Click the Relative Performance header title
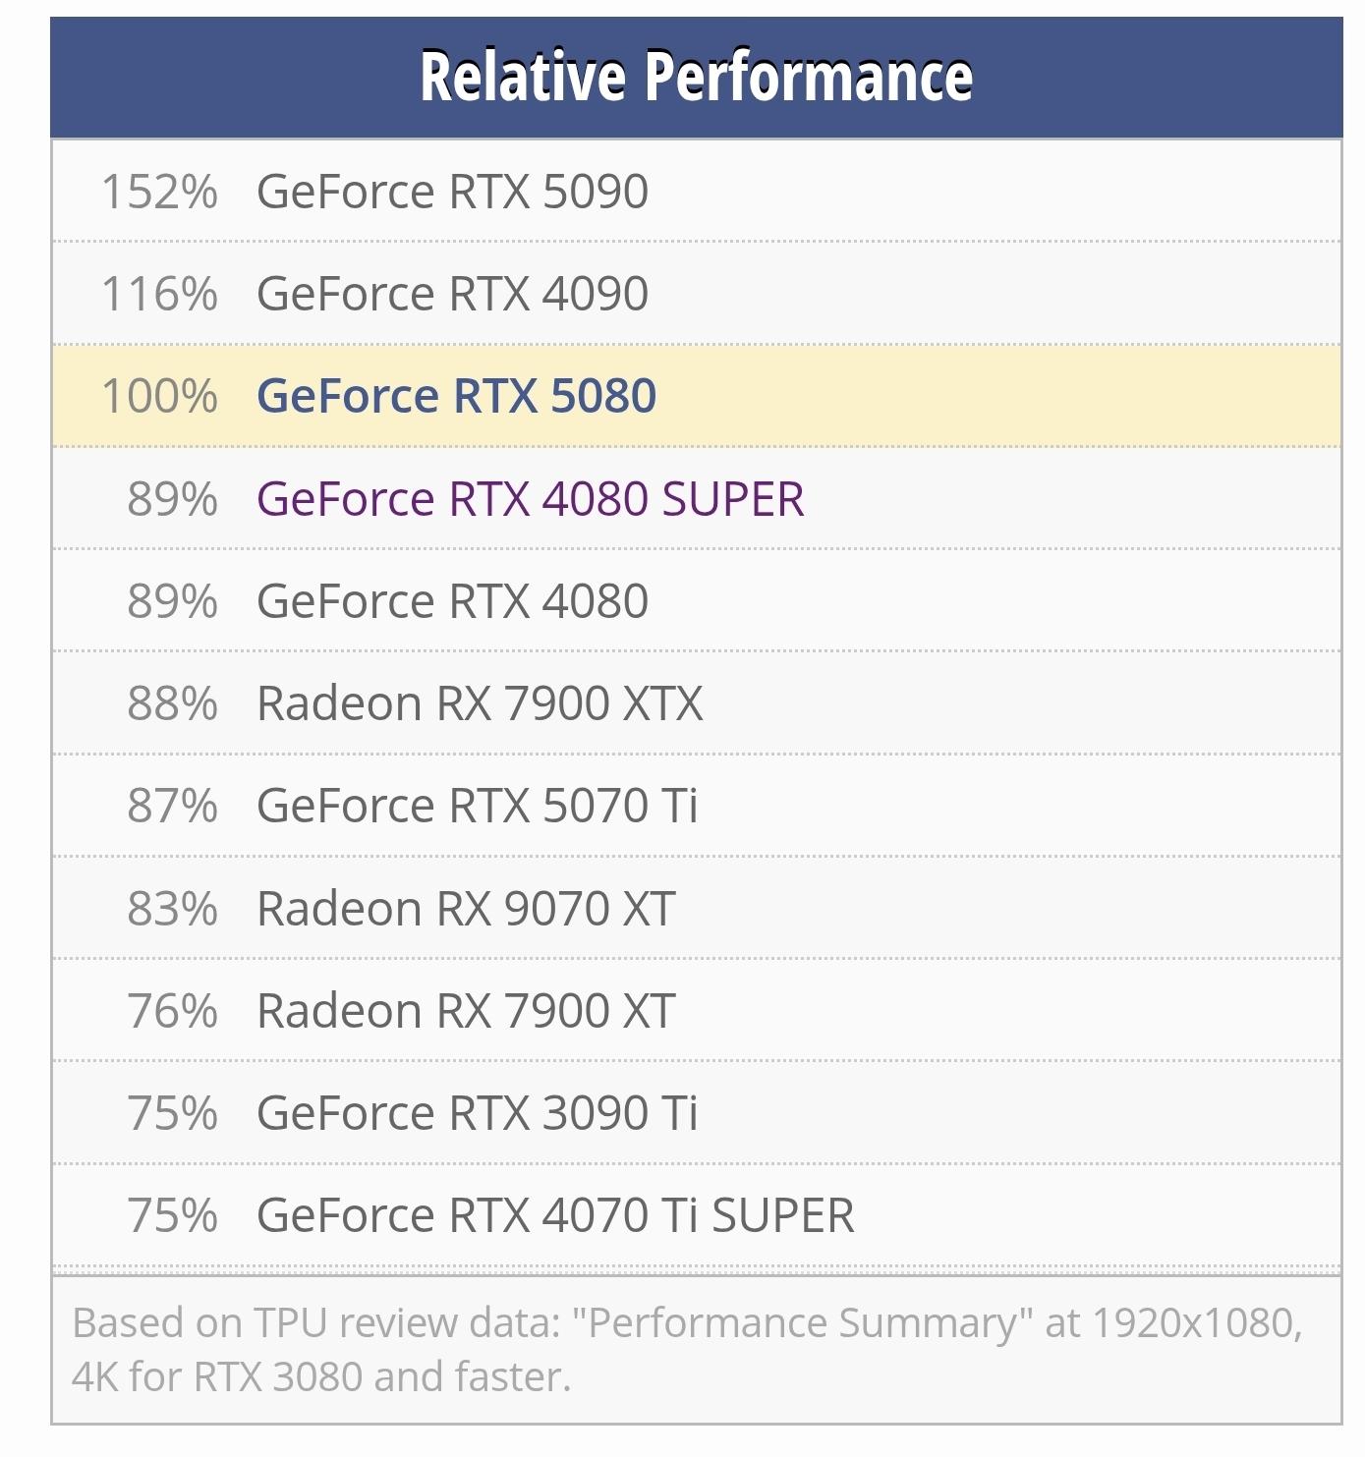1365x1457 pixels. [x=696, y=77]
